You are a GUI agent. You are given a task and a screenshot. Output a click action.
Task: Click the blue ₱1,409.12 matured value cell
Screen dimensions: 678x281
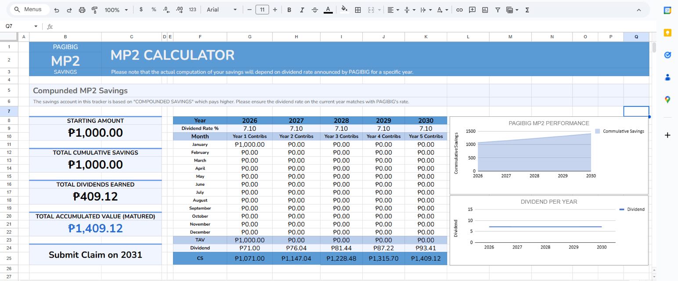pos(95,228)
